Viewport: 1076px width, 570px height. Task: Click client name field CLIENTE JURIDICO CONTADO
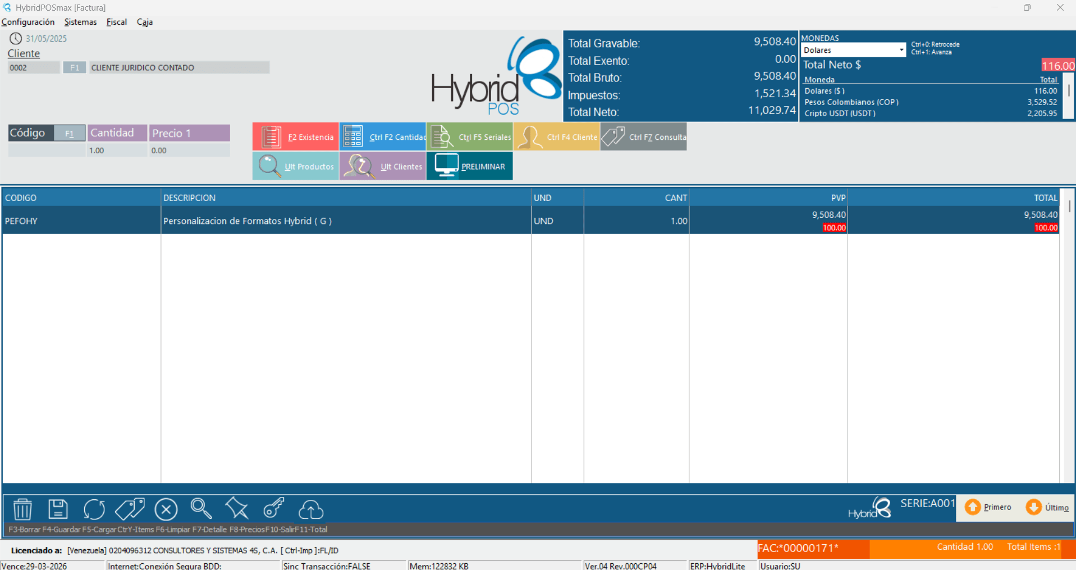click(x=180, y=67)
